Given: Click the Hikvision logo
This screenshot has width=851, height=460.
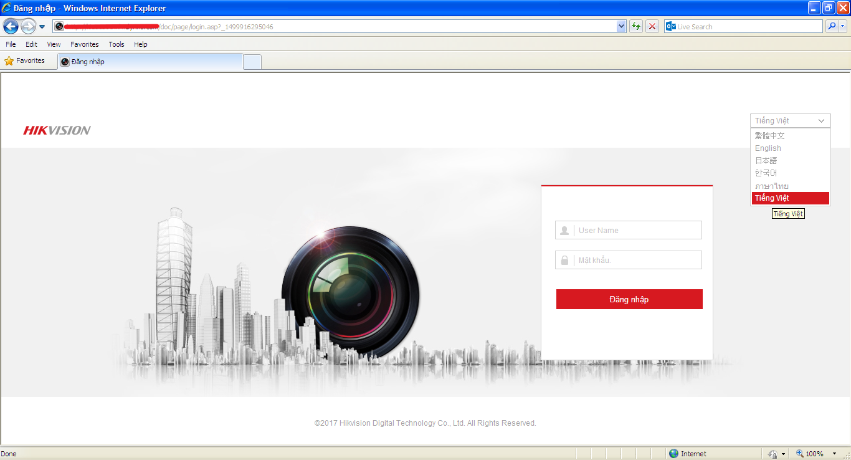Looking at the screenshot, I should coord(57,130).
